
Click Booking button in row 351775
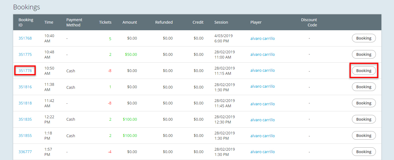pyautogui.click(x=364, y=54)
